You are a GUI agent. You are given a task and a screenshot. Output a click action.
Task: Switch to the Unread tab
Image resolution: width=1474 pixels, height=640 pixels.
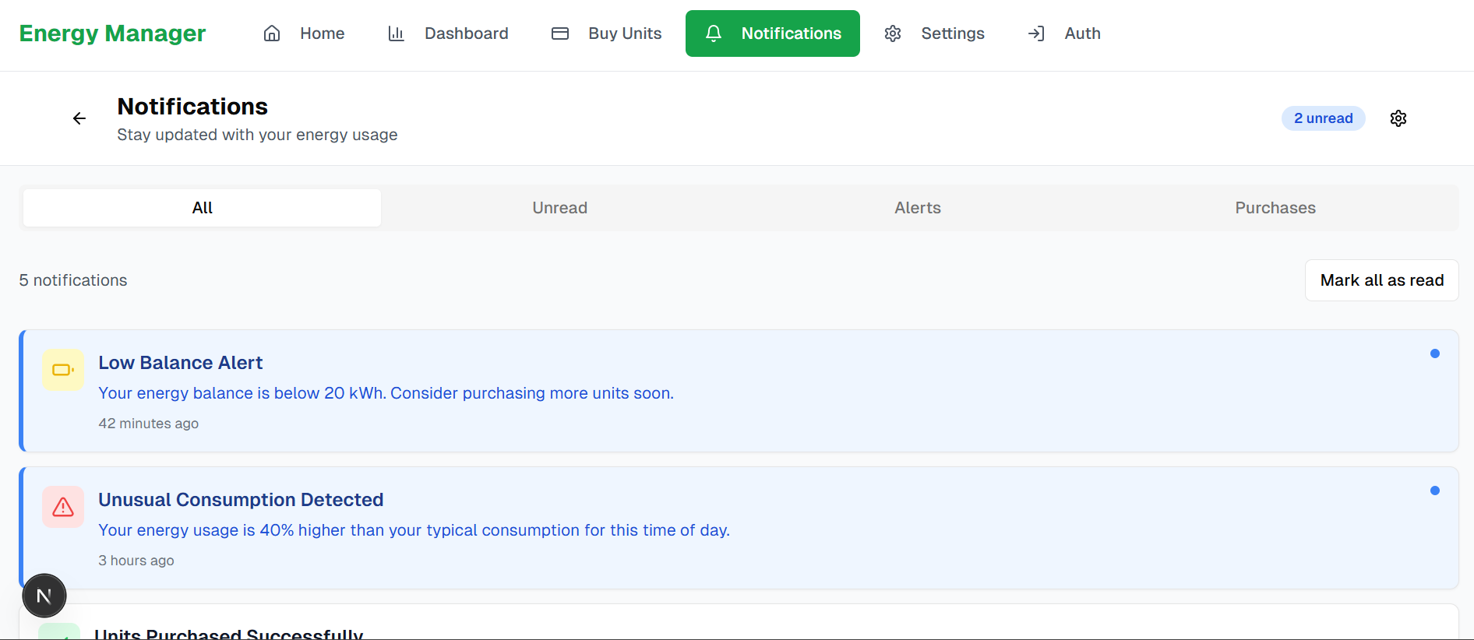559,208
